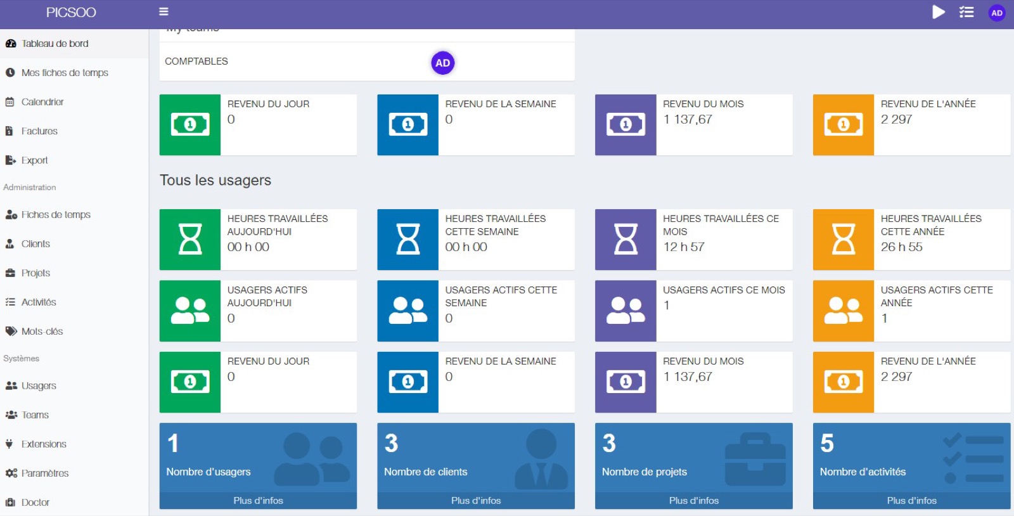Click the green hourglass icon for hours today
Screen dimensions: 1014x516
coord(190,240)
